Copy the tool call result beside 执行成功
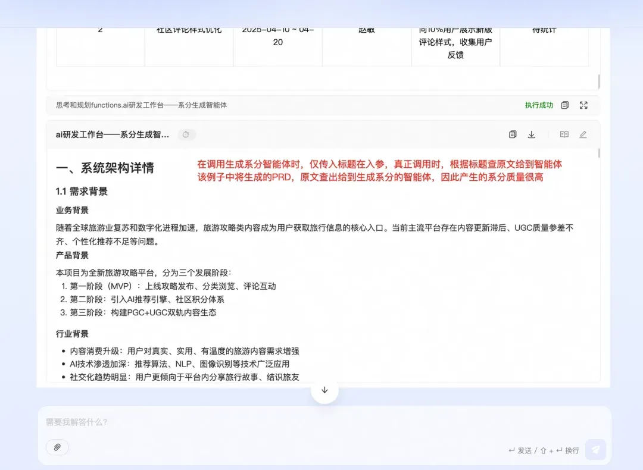 click(x=564, y=105)
